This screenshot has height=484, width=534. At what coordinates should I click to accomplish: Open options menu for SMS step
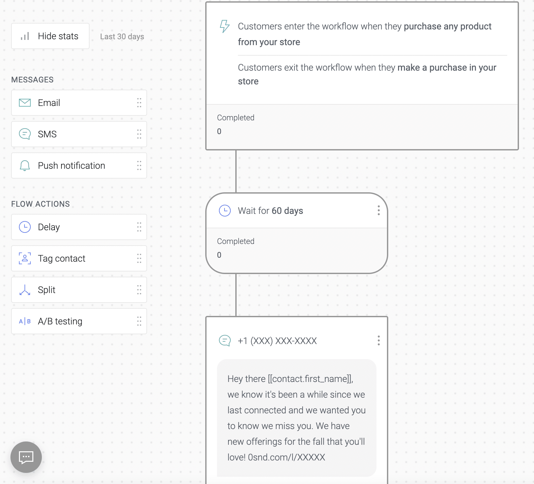click(x=378, y=340)
